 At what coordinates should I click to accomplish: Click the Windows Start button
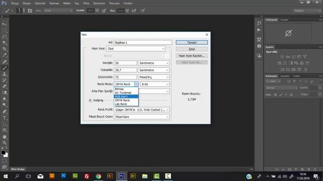(6, 176)
